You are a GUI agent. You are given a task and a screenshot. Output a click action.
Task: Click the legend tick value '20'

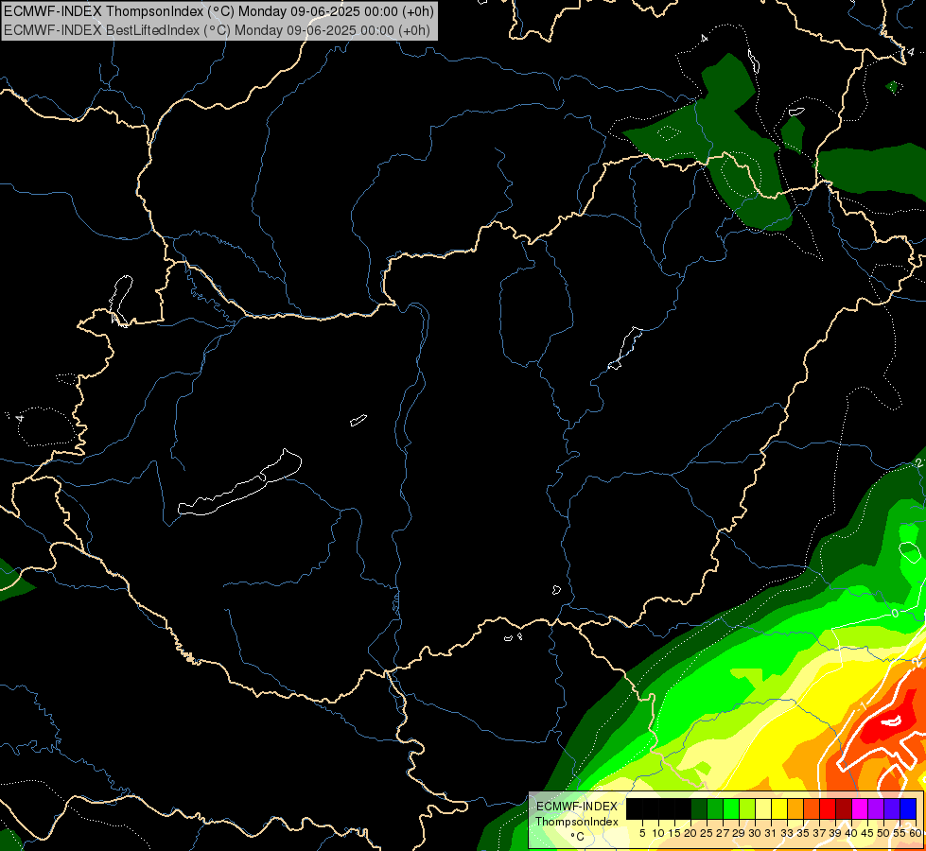[690, 833]
